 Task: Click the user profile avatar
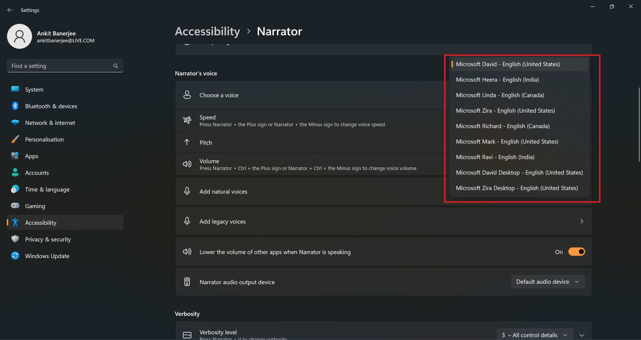(19, 36)
